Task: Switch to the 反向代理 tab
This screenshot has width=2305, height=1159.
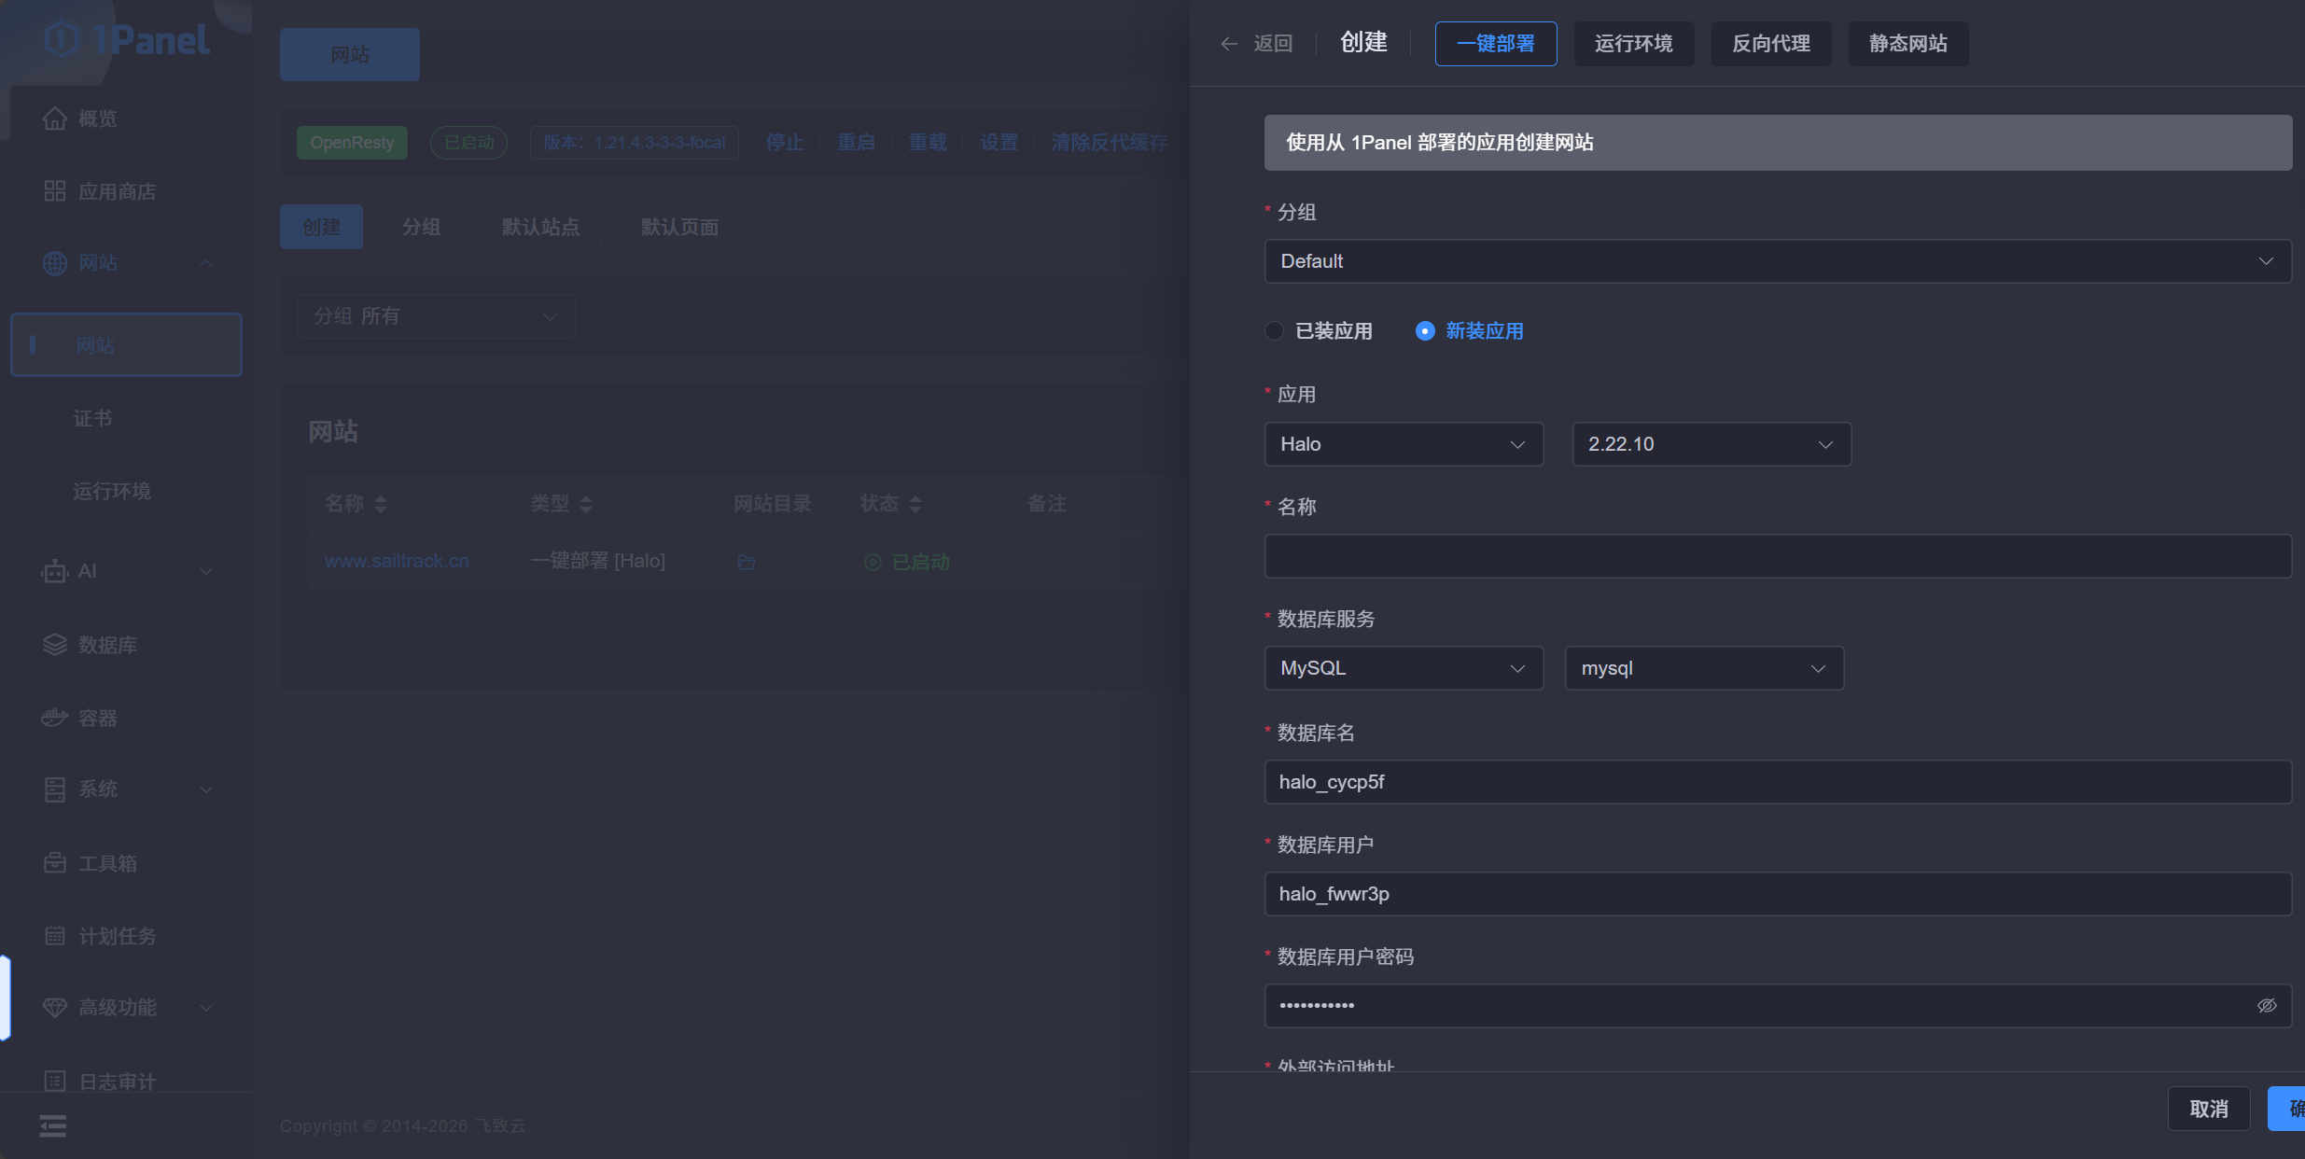Action: [x=1770, y=44]
